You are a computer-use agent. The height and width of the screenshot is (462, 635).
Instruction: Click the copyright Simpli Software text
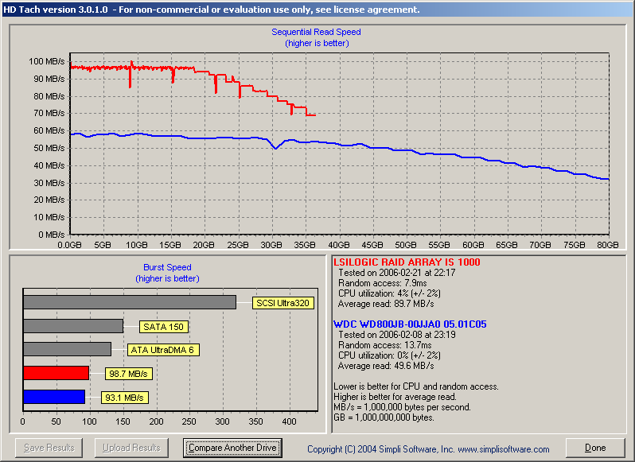pos(428,449)
